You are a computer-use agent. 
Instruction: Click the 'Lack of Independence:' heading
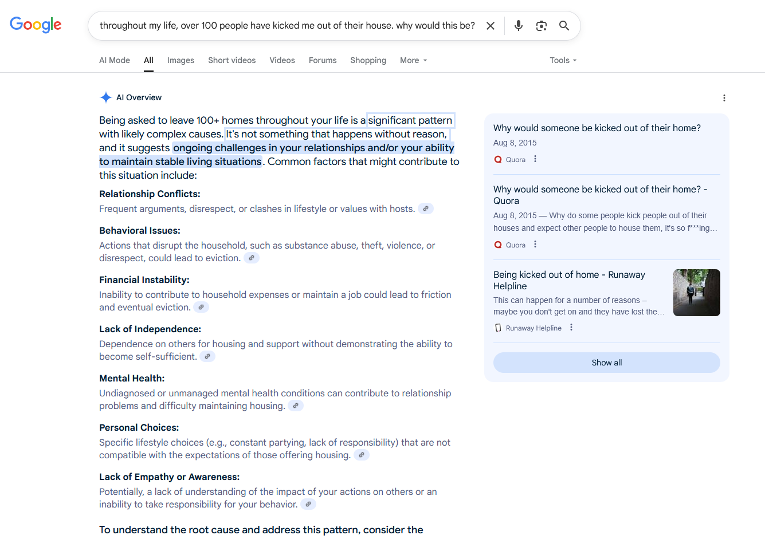pos(150,329)
